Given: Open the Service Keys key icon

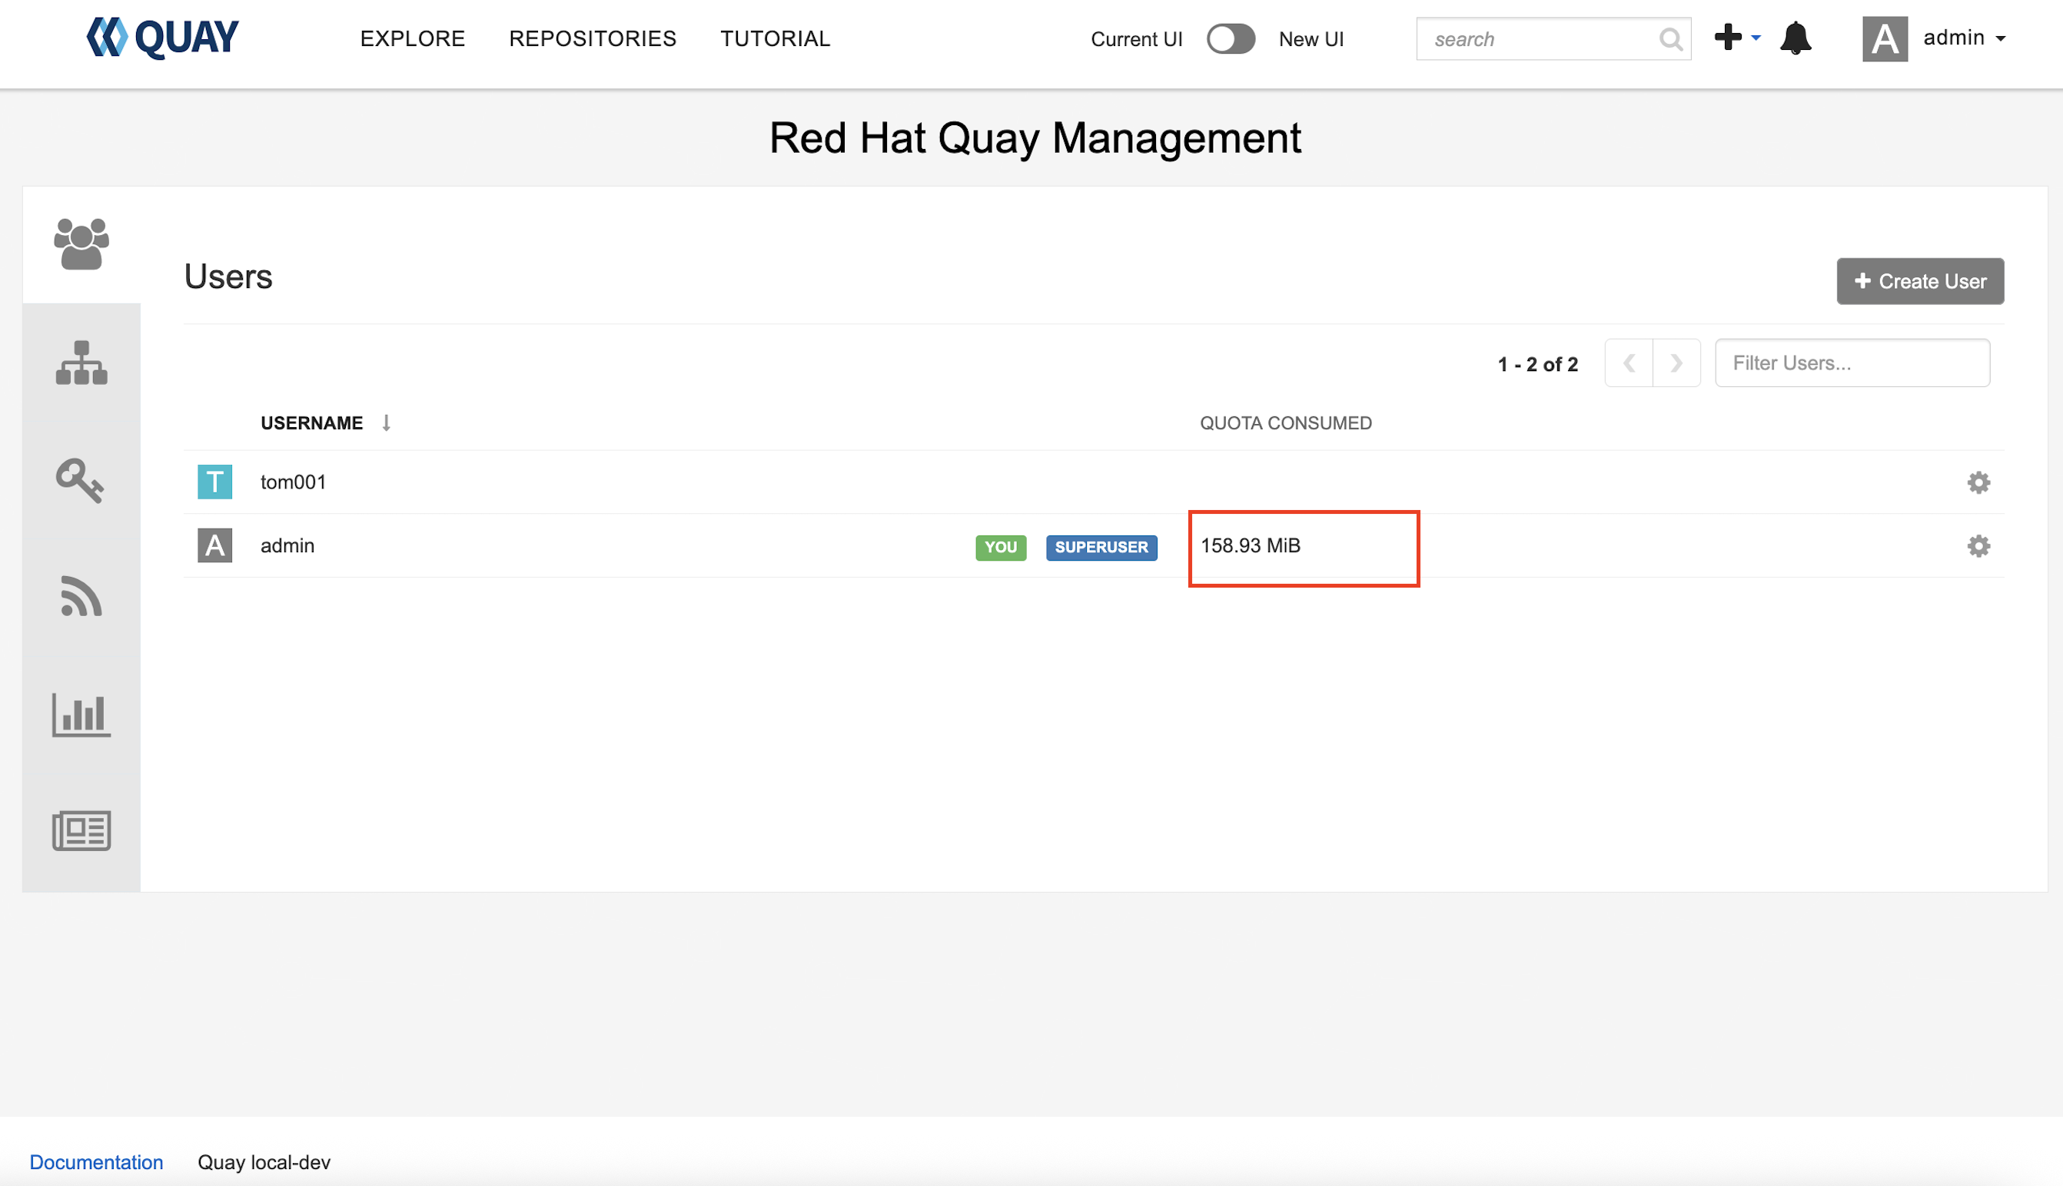Looking at the screenshot, I should point(80,481).
